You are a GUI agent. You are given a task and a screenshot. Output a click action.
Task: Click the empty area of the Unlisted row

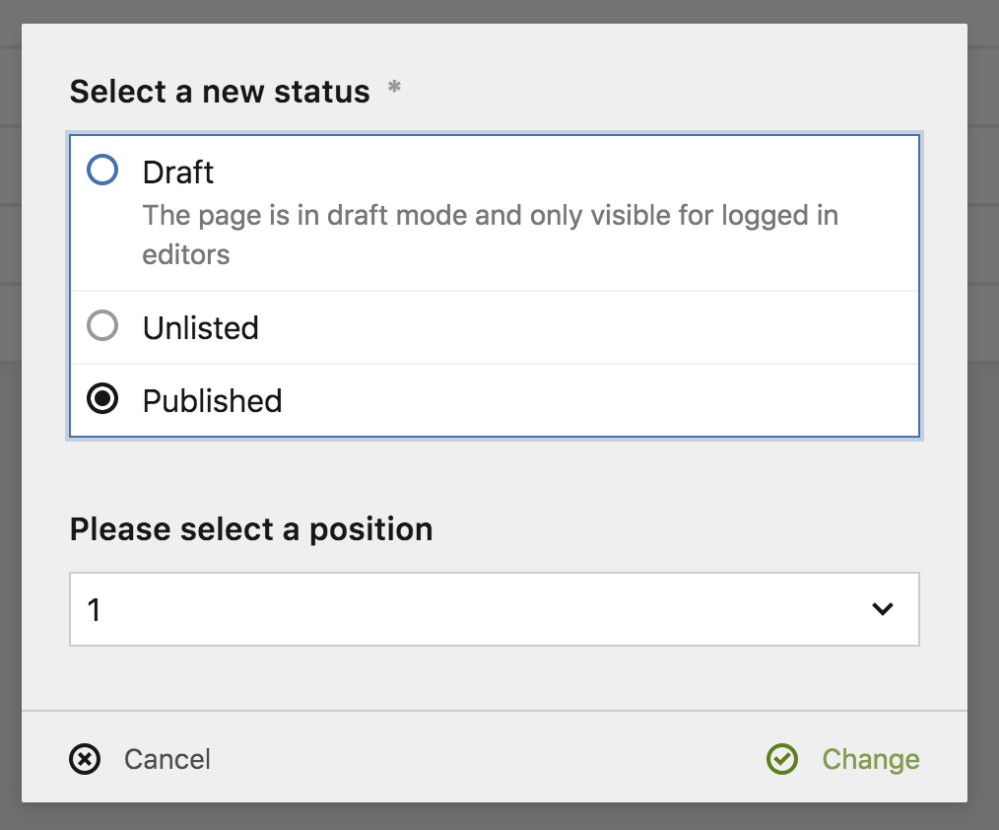[591, 327]
